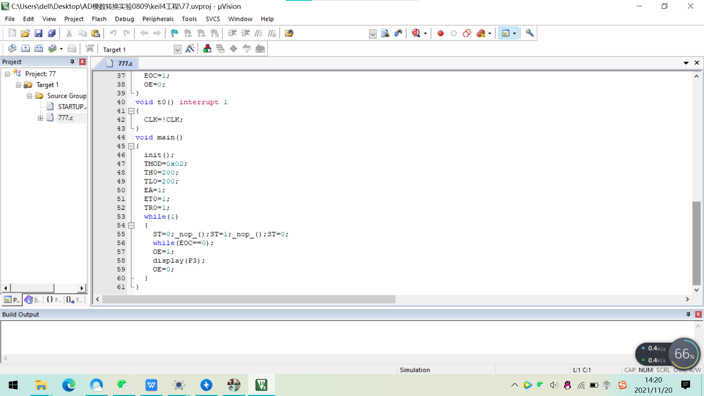Pin the Build Output panel

(688, 314)
